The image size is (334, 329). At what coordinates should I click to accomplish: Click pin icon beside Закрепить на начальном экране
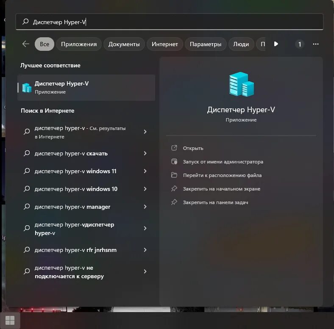click(x=174, y=188)
